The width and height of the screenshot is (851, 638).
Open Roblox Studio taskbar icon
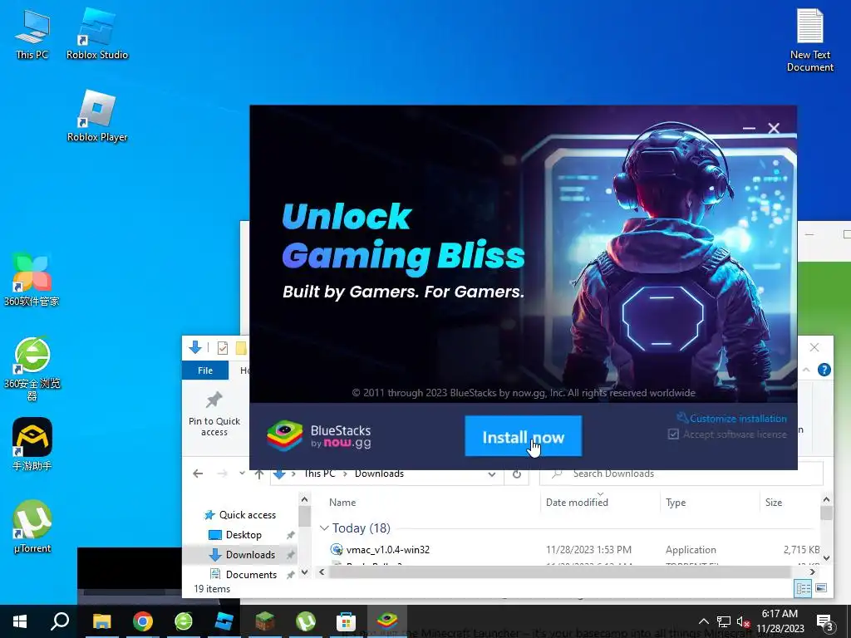[x=224, y=621]
